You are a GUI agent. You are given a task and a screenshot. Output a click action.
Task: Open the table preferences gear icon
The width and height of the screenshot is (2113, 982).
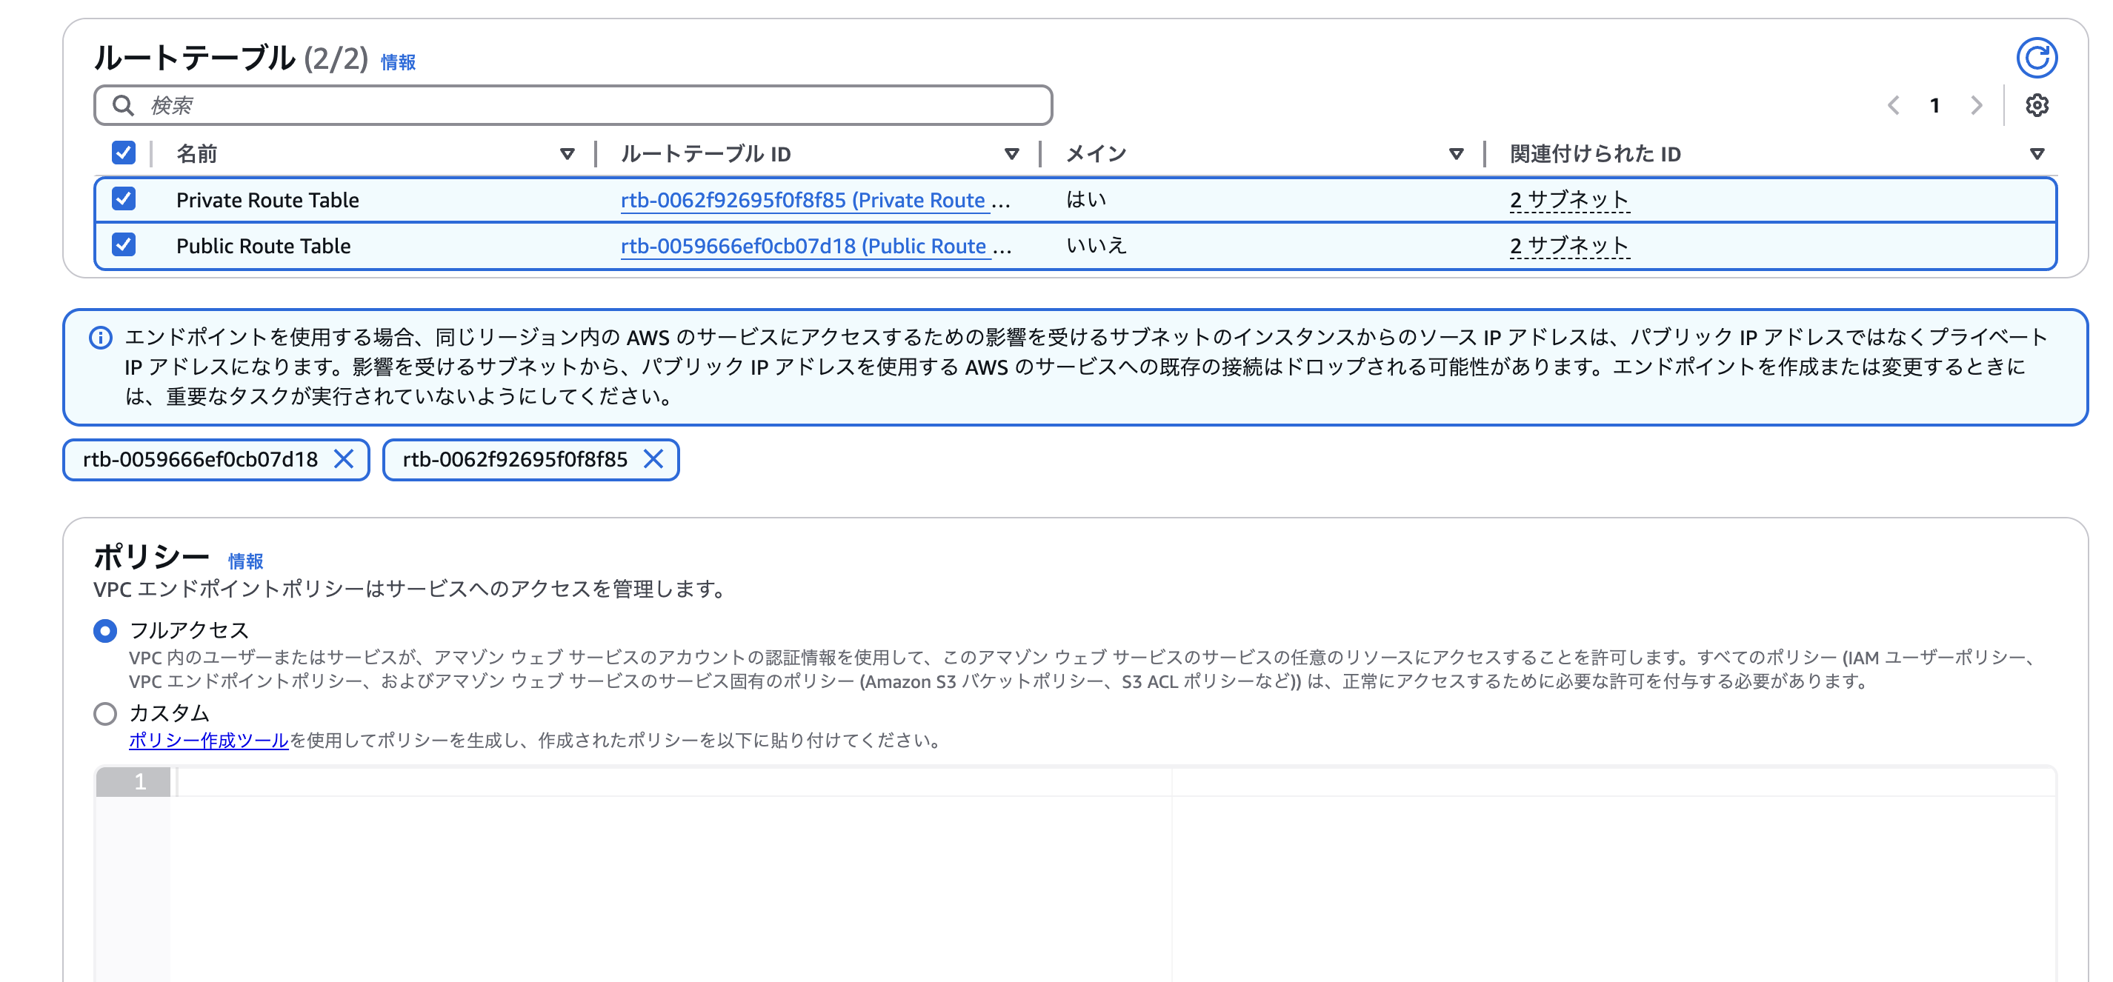pos(2036,106)
